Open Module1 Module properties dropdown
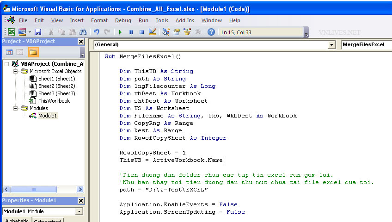The width and height of the screenshot is (392, 222). point(79,211)
